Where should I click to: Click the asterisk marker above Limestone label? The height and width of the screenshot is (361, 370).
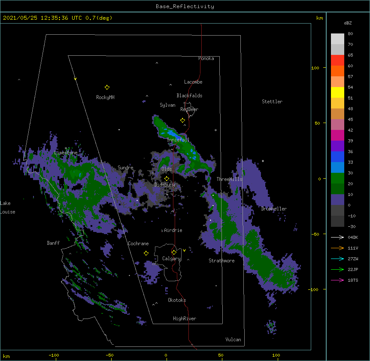click(66, 148)
